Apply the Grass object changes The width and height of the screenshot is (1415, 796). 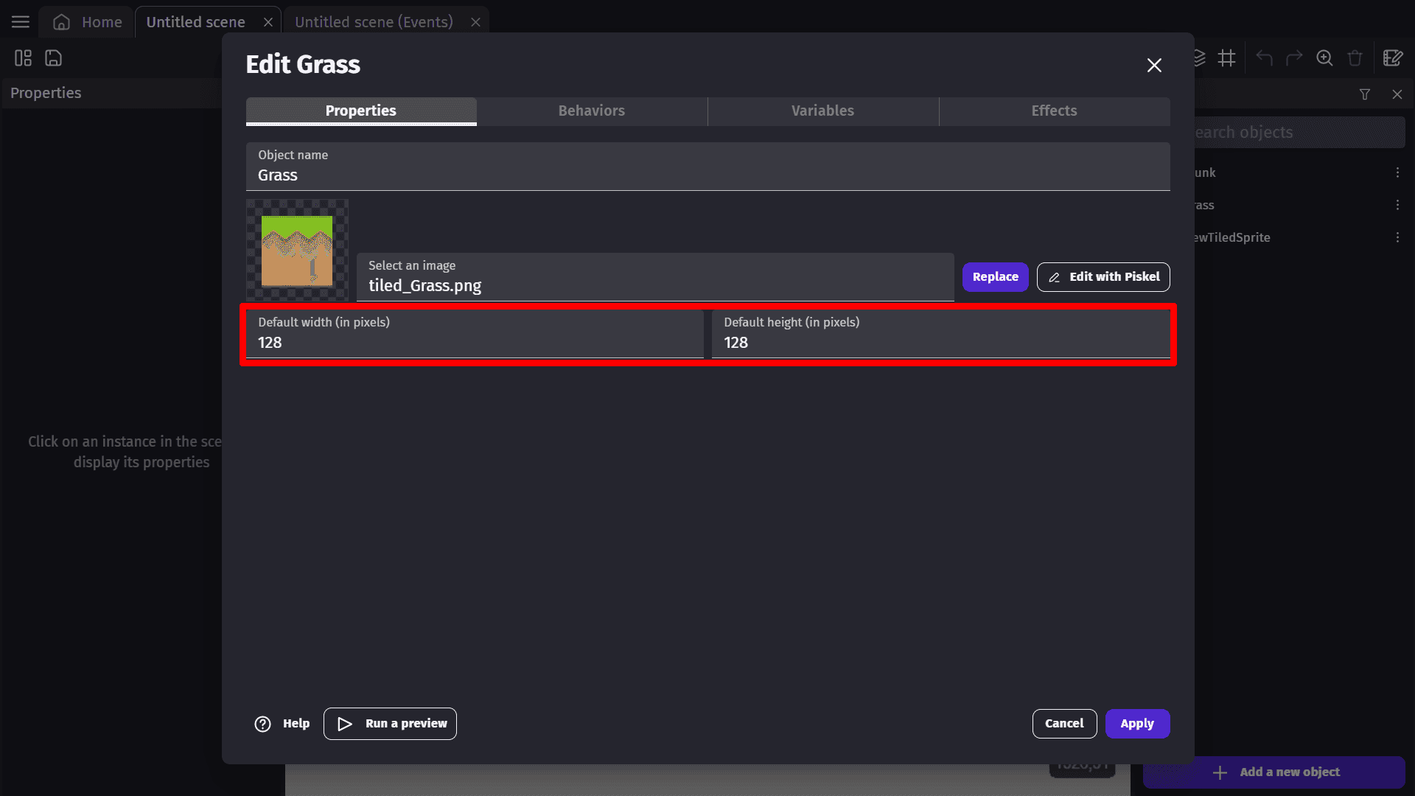tap(1136, 724)
